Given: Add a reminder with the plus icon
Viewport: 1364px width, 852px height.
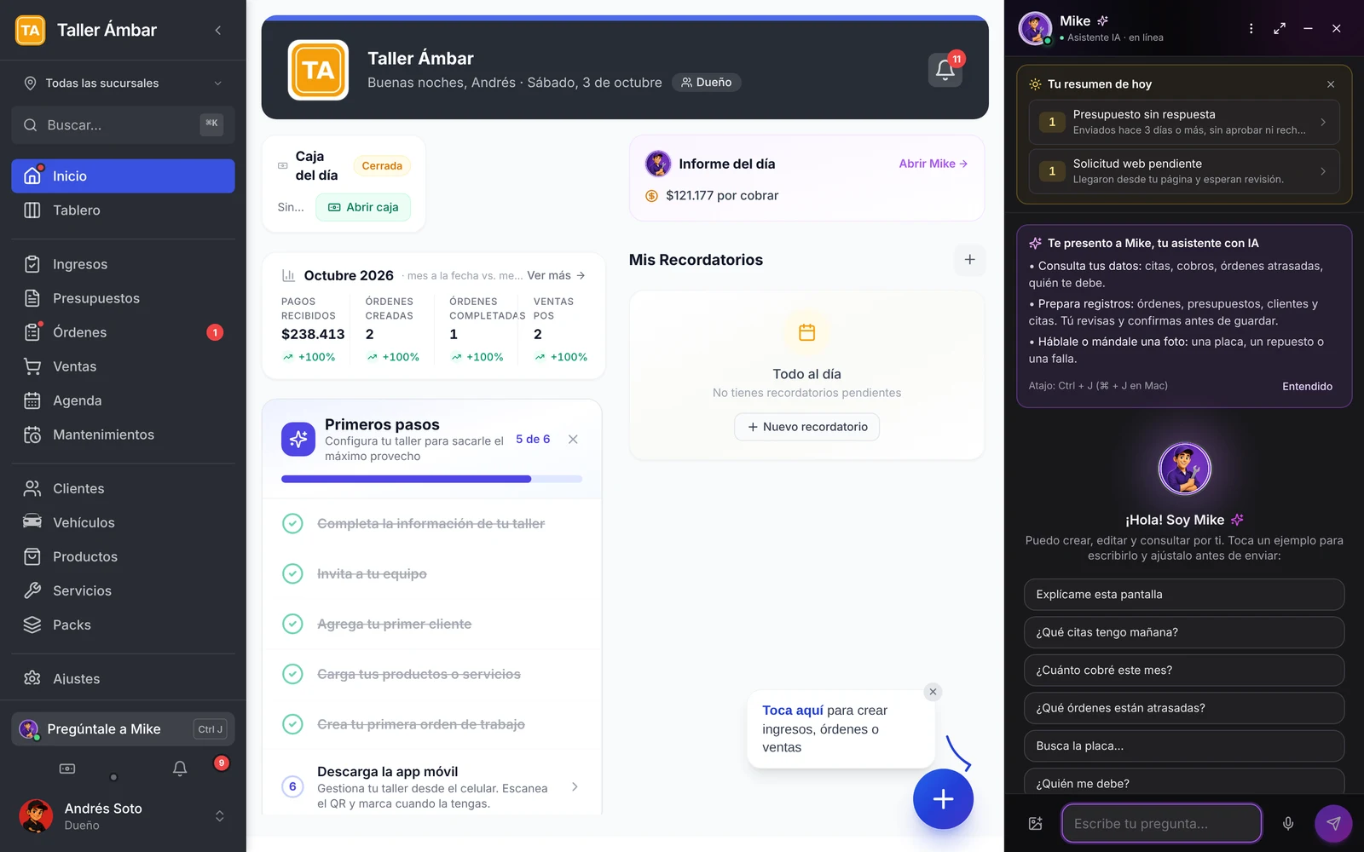Looking at the screenshot, I should (969, 260).
